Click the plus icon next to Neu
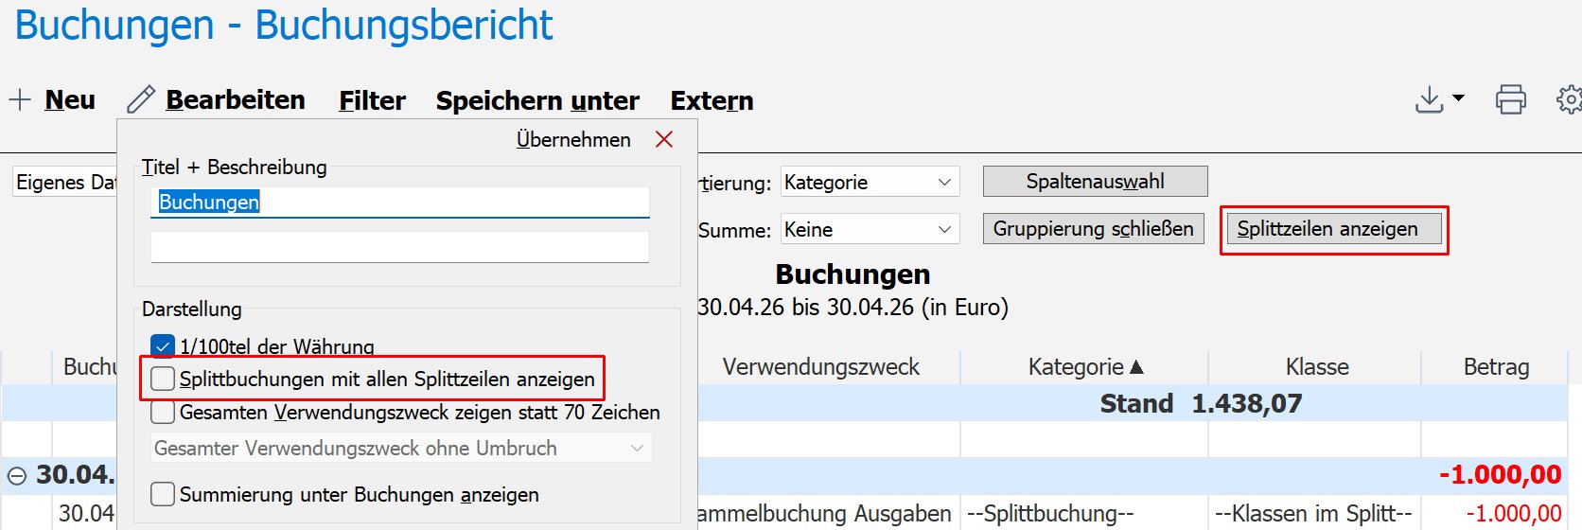This screenshot has width=1582, height=530. [20, 99]
